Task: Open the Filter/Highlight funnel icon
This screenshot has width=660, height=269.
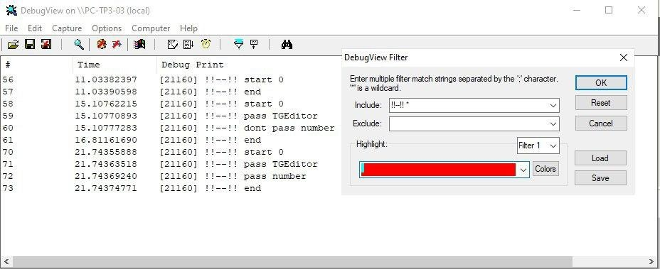Action: point(239,44)
